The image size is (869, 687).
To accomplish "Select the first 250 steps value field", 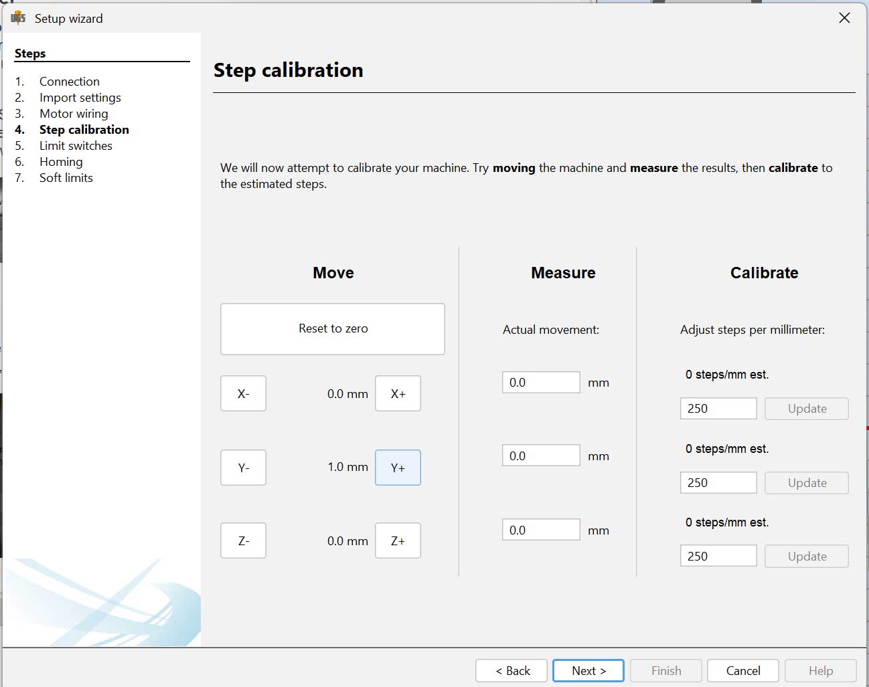I will 718,408.
